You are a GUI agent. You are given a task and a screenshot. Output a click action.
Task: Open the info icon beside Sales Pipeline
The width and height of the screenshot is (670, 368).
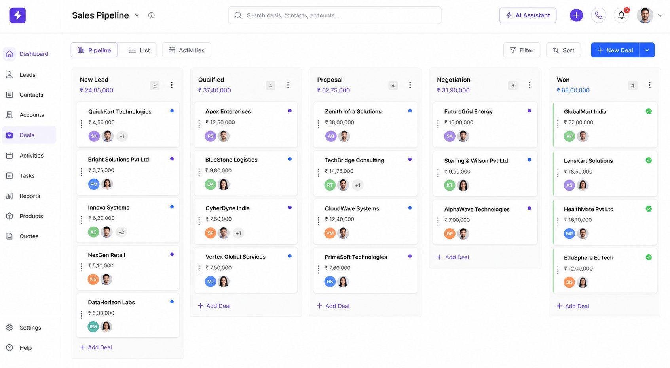[151, 15]
